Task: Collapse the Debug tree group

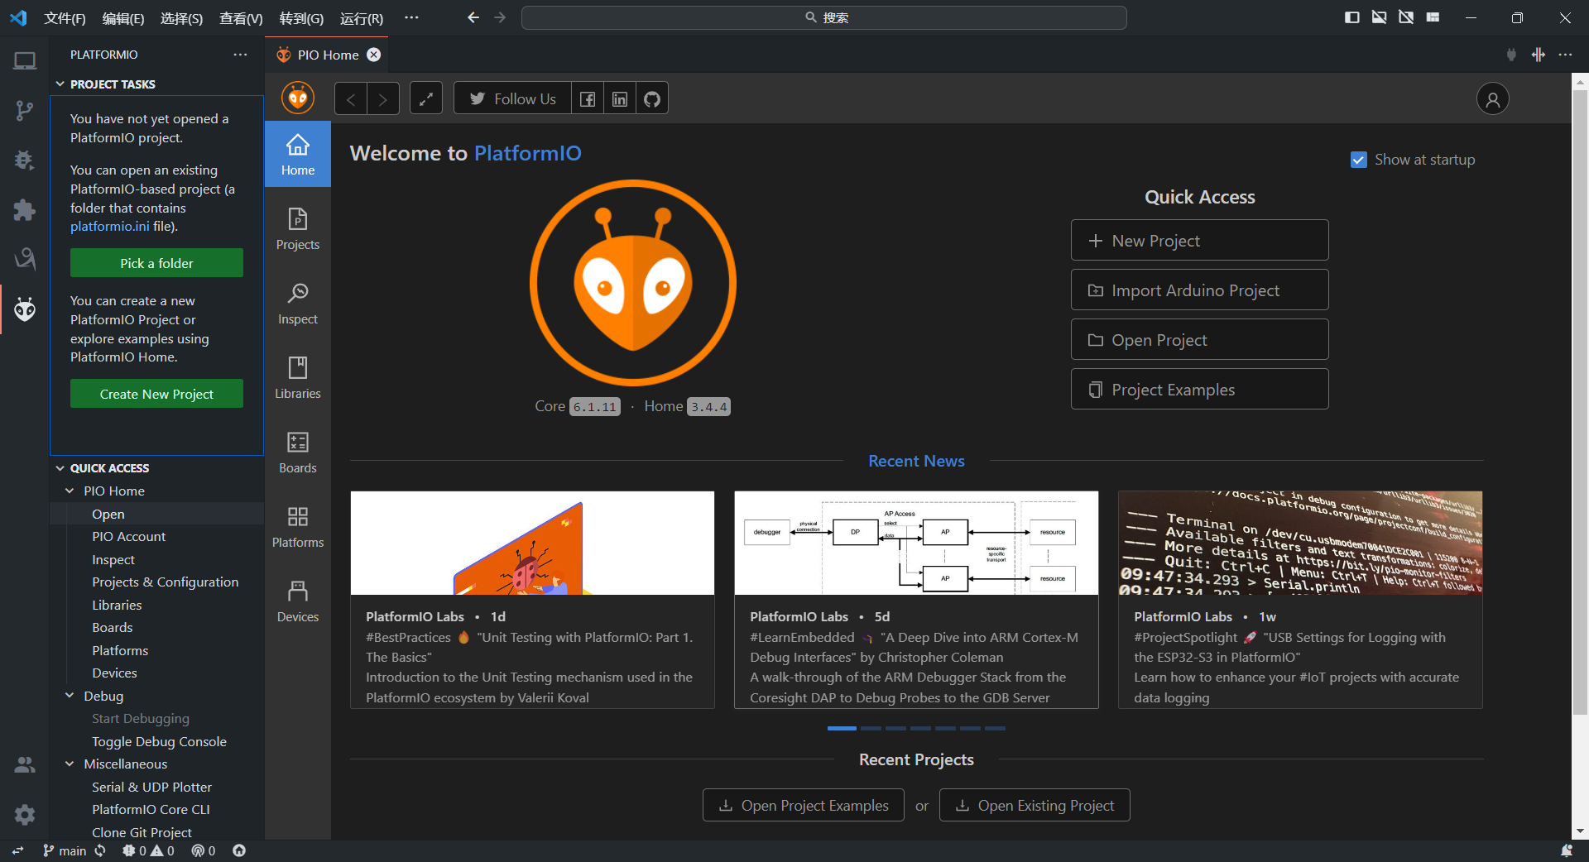Action: 70,697
